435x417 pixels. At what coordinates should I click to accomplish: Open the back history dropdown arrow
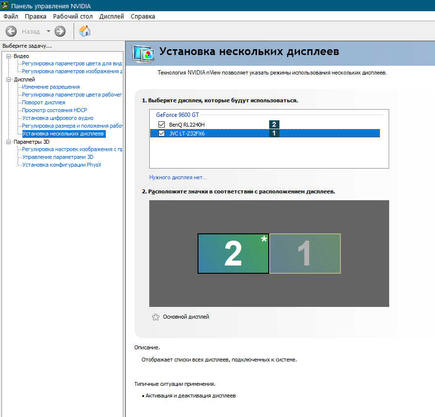coord(48,31)
